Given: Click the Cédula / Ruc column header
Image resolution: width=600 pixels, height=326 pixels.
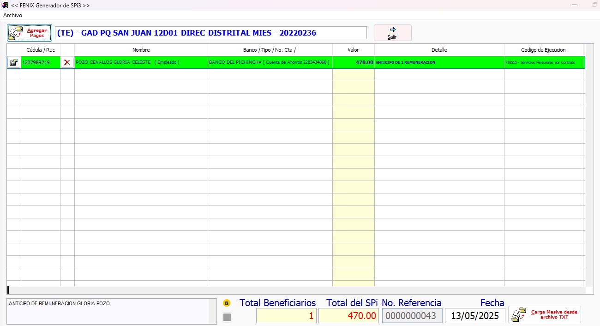Looking at the screenshot, I should point(41,50).
